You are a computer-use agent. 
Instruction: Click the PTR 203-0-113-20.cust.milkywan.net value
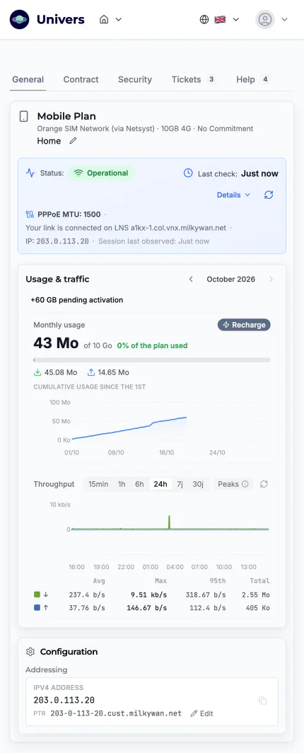(x=116, y=713)
